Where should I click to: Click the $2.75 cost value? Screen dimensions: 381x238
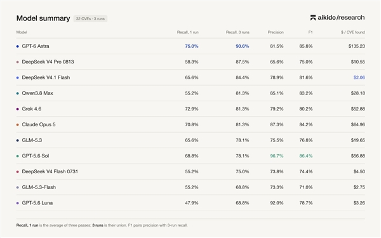[359, 187]
